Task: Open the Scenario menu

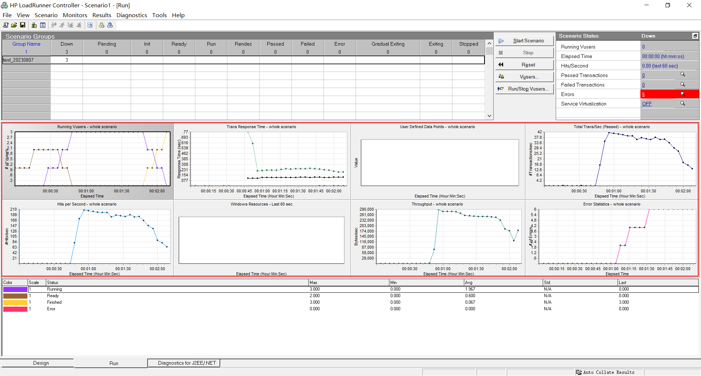Action: [x=46, y=15]
